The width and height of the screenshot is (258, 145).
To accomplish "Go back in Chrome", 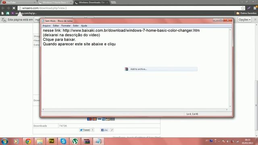I will [3, 8].
